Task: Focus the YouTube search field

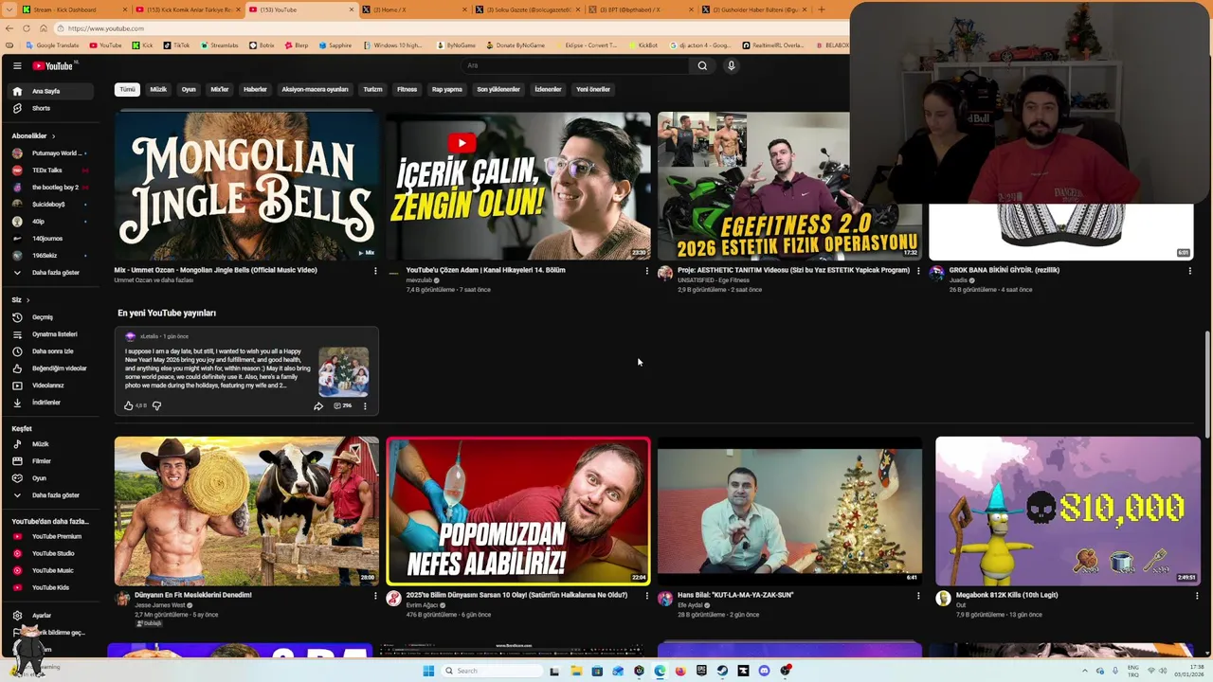Action: 575,65
